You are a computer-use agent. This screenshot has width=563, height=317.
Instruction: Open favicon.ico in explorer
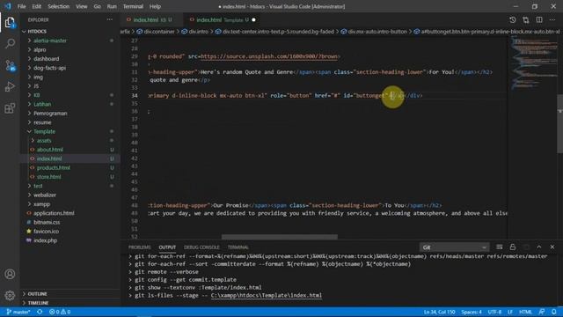click(x=70, y=232)
